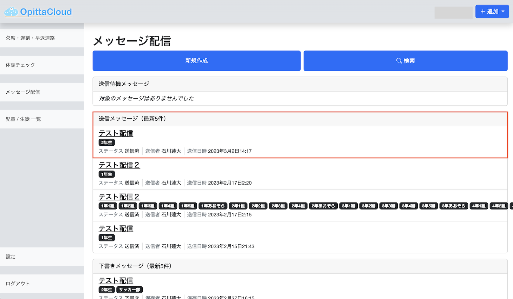This screenshot has height=299, width=513.
Task: Click the 3年あおぞら class tag
Action: [454, 206]
